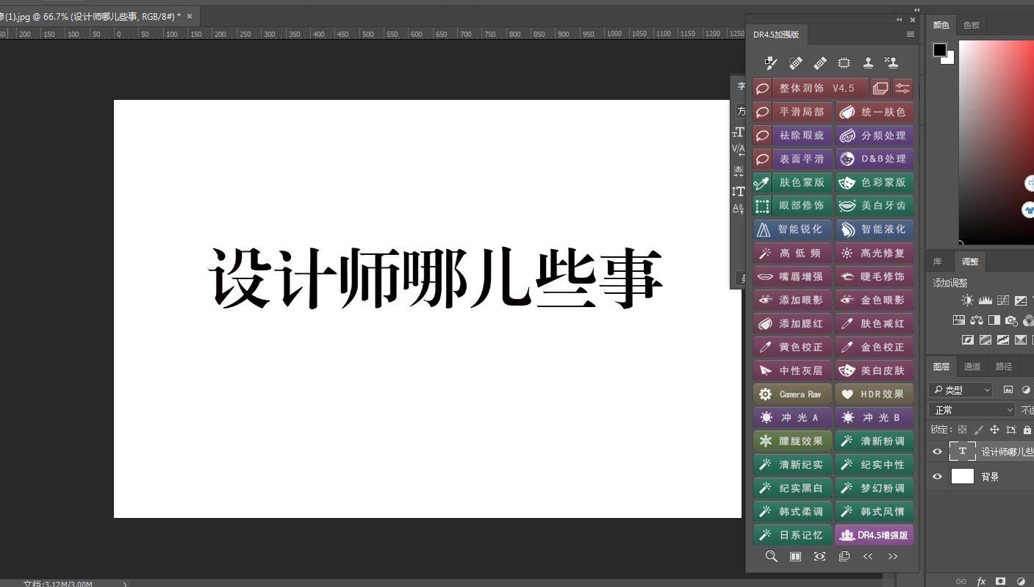
Task: Switch to the 通道 tab
Action: tap(972, 366)
